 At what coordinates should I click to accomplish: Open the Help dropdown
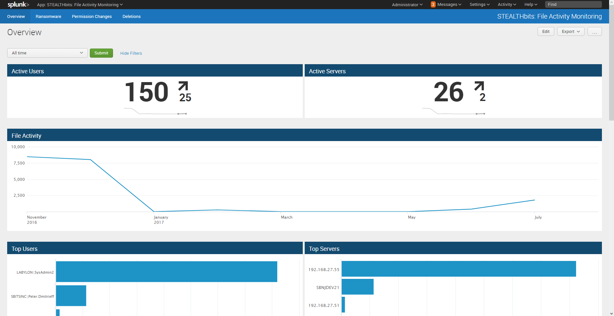[531, 5]
